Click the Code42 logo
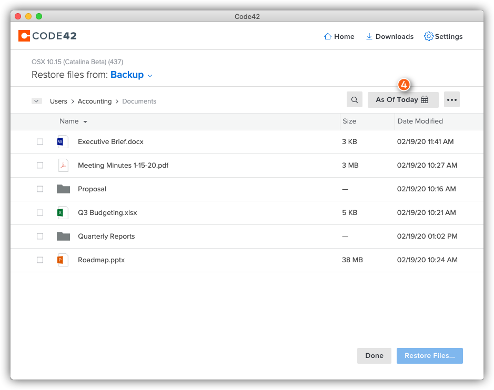494x390 pixels. pyautogui.click(x=47, y=36)
